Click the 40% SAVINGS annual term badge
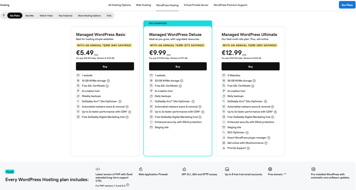 (x=250, y=46)
